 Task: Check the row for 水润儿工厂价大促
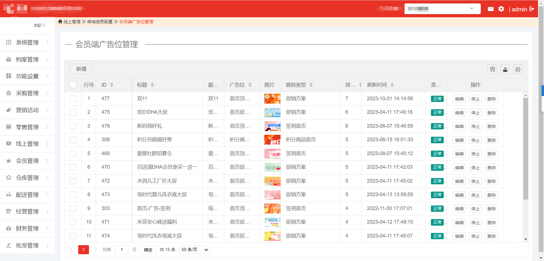(73, 181)
